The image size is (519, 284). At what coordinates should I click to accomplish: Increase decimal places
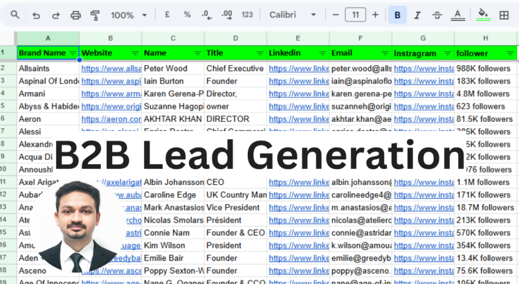point(227,15)
